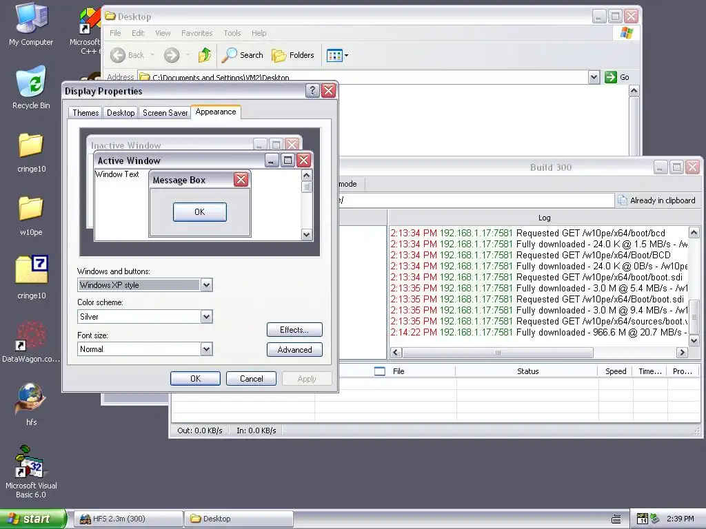Click the File column header in HFS

click(x=399, y=371)
